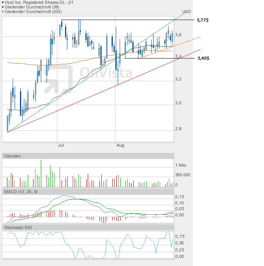Click the orange 200-day average legend square
Image resolution: width=264 pixels, height=266 pixels.
coord(3,12)
